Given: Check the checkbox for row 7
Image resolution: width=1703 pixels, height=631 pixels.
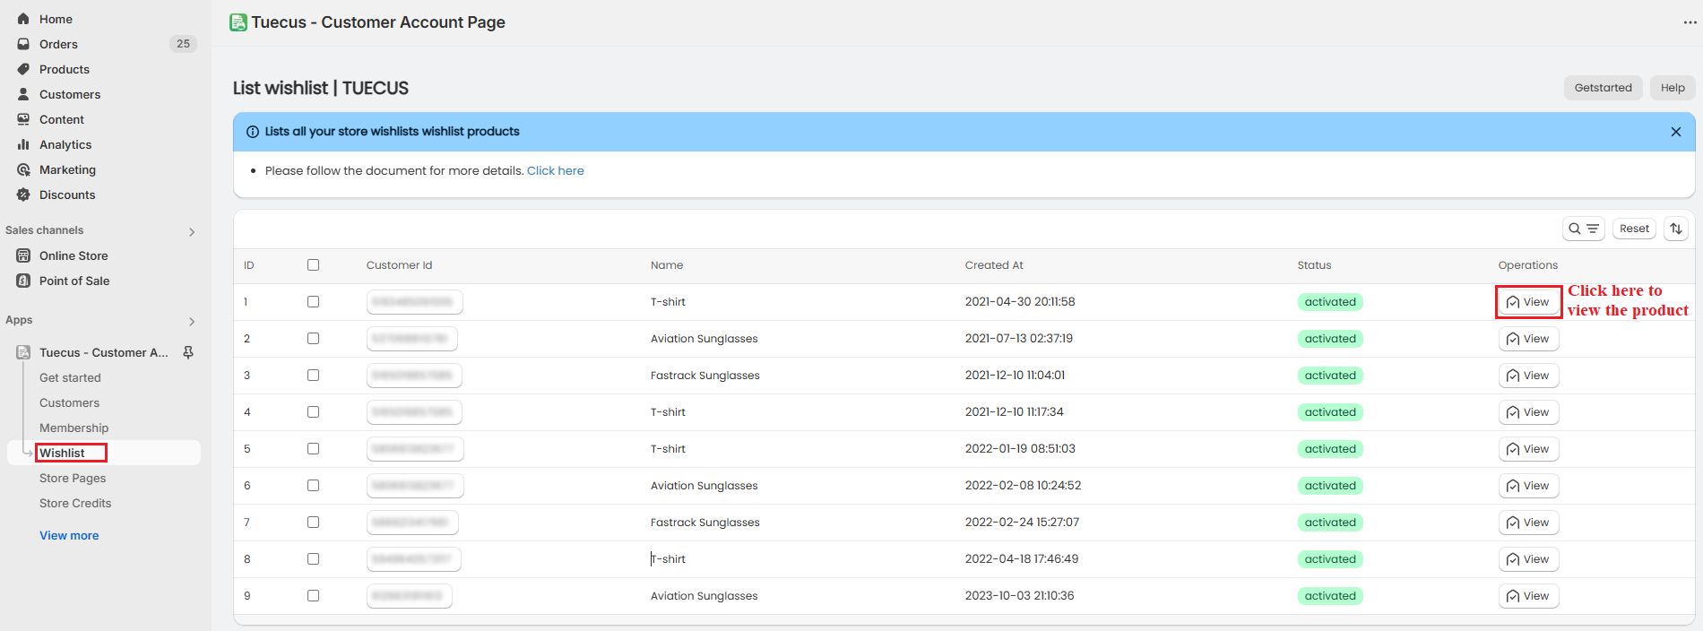Looking at the screenshot, I should [313, 523].
